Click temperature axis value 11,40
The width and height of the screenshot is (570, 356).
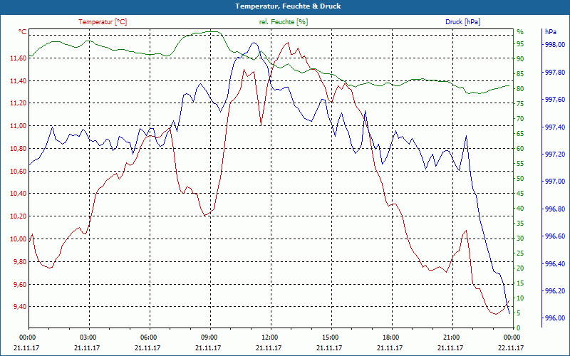tap(19, 80)
